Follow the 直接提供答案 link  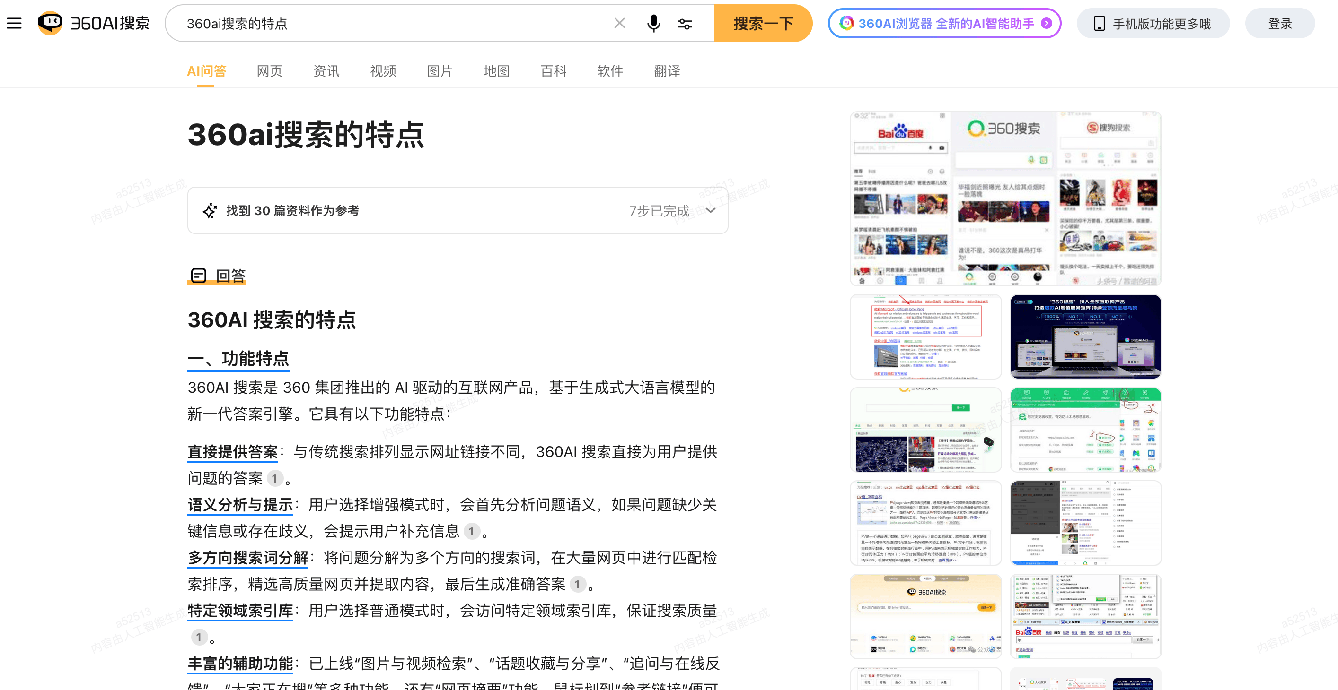tap(232, 451)
